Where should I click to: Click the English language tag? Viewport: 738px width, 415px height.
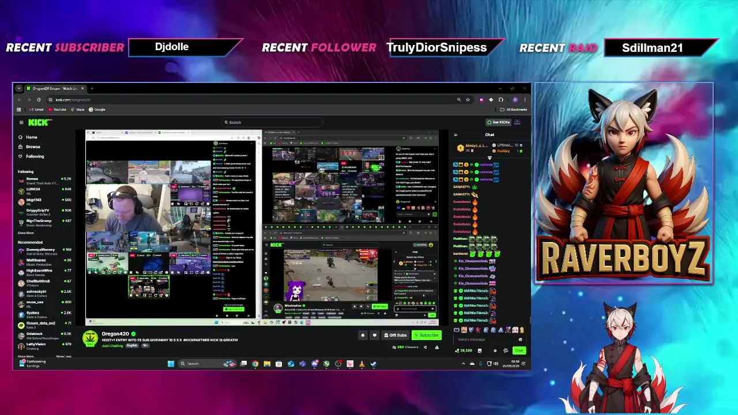pyautogui.click(x=131, y=345)
